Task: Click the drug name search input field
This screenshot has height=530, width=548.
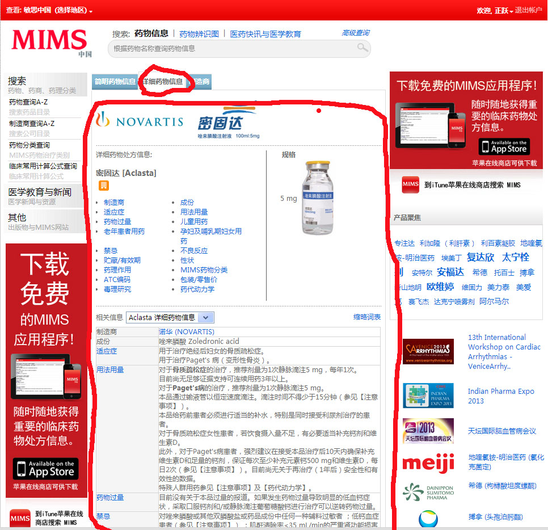Action: [239, 49]
